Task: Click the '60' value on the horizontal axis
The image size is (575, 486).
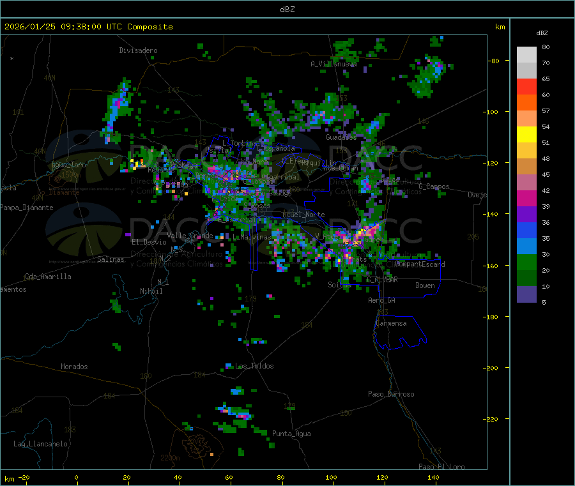Action: pyautogui.click(x=229, y=477)
